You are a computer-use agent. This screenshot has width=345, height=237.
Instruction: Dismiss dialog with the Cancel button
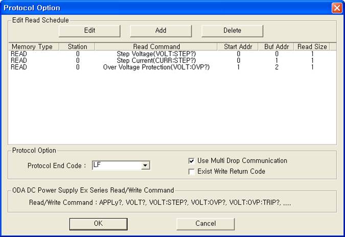click(x=205, y=223)
